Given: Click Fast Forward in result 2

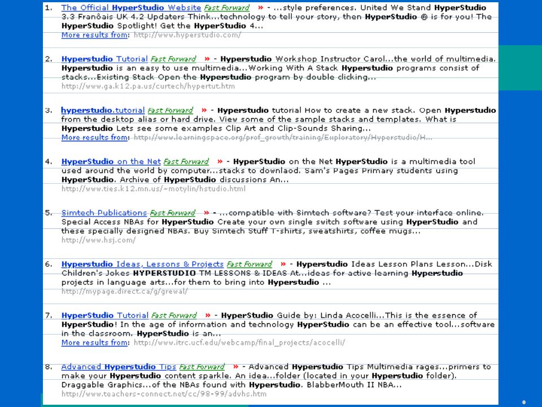Looking at the screenshot, I should click(173, 59).
